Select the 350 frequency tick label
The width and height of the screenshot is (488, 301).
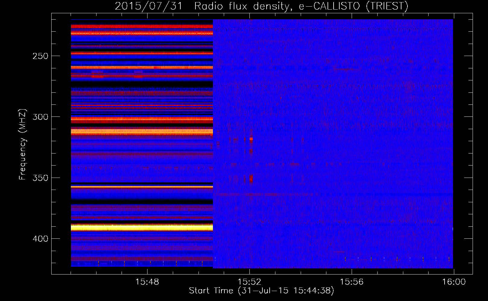[40, 178]
